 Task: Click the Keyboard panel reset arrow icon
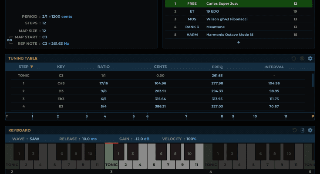(x=294, y=130)
